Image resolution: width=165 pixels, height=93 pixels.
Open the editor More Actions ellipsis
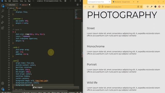pos(80,5)
